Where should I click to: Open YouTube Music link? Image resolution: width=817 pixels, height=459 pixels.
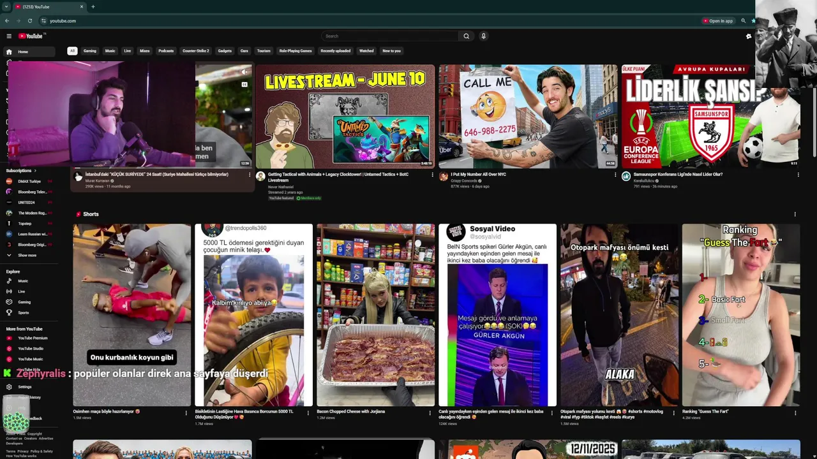(30, 359)
